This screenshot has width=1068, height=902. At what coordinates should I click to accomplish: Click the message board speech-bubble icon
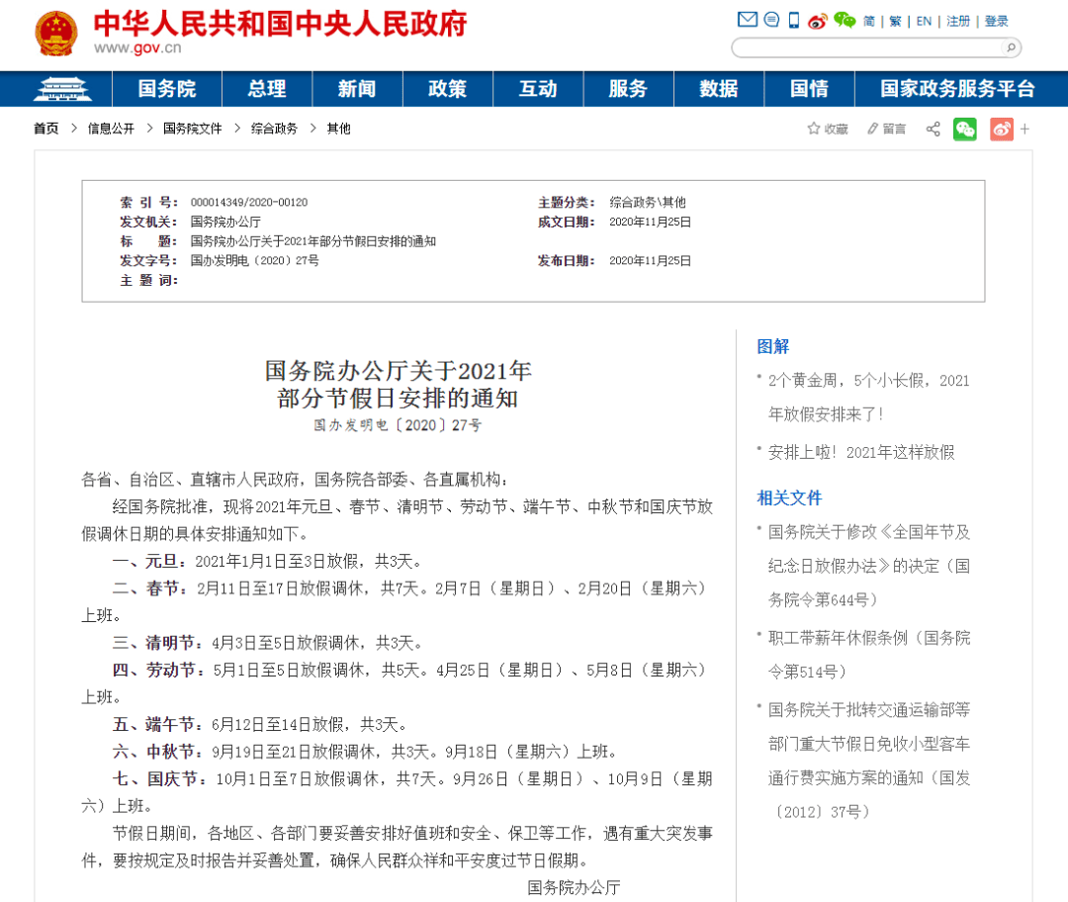click(772, 19)
